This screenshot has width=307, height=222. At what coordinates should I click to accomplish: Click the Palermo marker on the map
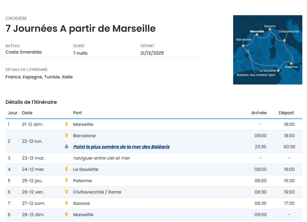pyautogui.click(x=291, y=63)
